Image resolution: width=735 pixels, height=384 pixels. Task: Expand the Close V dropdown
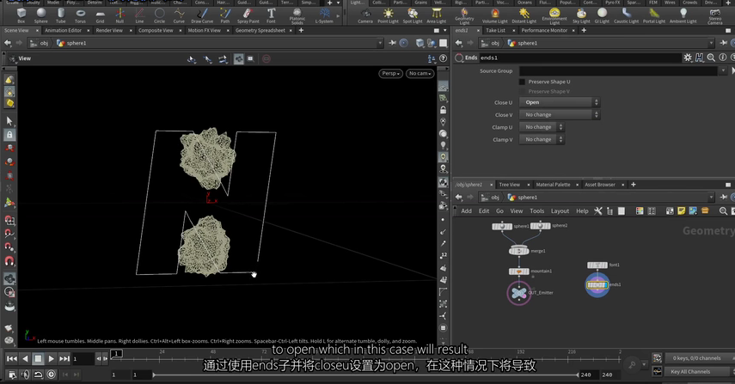pos(559,114)
